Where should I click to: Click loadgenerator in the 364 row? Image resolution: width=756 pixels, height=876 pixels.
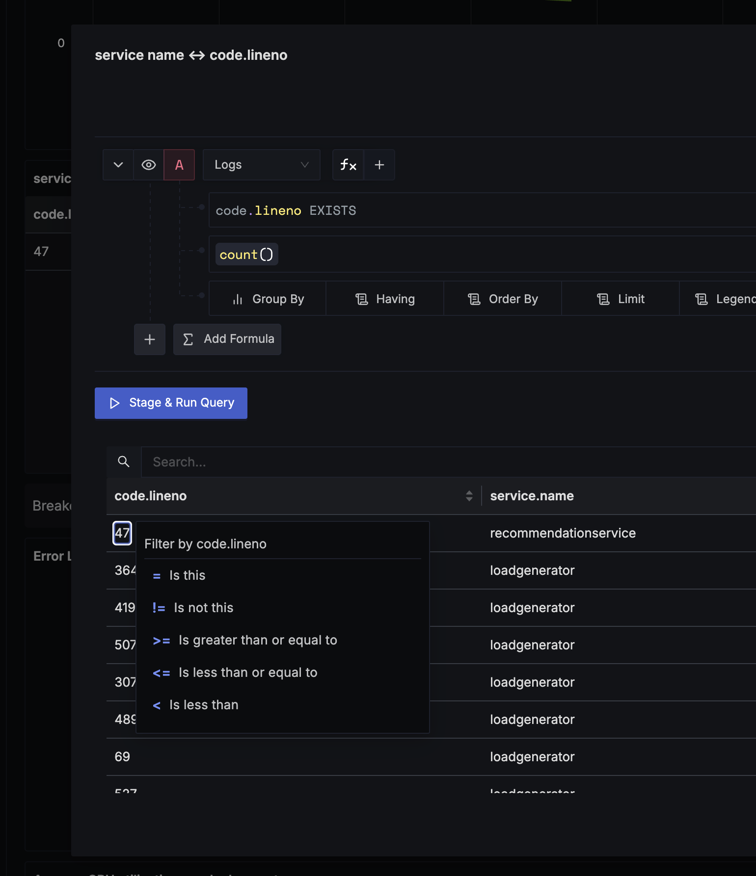click(x=532, y=570)
